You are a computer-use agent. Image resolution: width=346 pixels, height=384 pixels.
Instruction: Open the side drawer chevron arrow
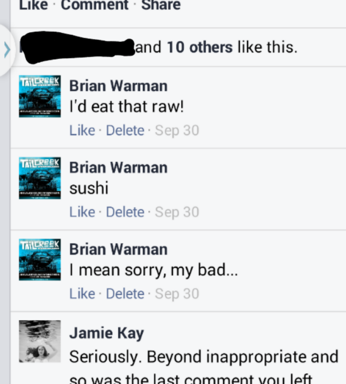tap(7, 50)
